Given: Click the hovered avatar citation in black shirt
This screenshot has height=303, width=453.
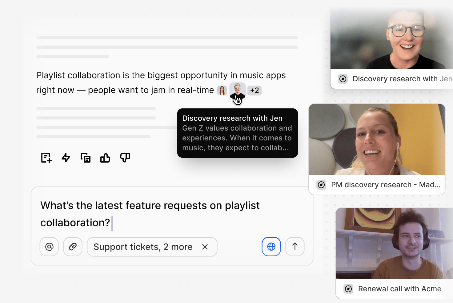Looking at the screenshot, I should tap(238, 90).
